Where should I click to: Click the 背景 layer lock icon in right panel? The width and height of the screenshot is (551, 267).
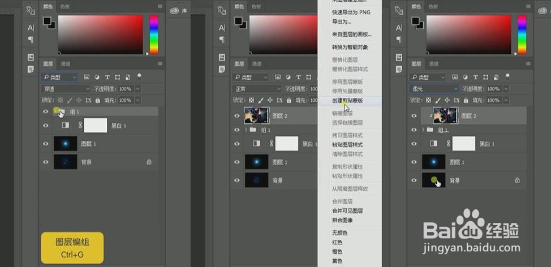pos(517,180)
